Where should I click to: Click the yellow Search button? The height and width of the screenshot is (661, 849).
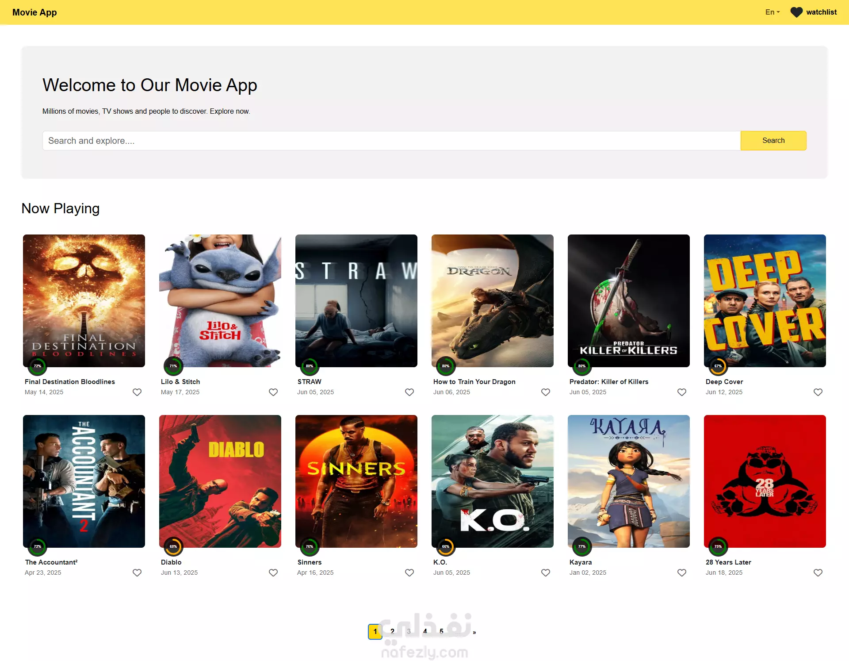pos(773,141)
